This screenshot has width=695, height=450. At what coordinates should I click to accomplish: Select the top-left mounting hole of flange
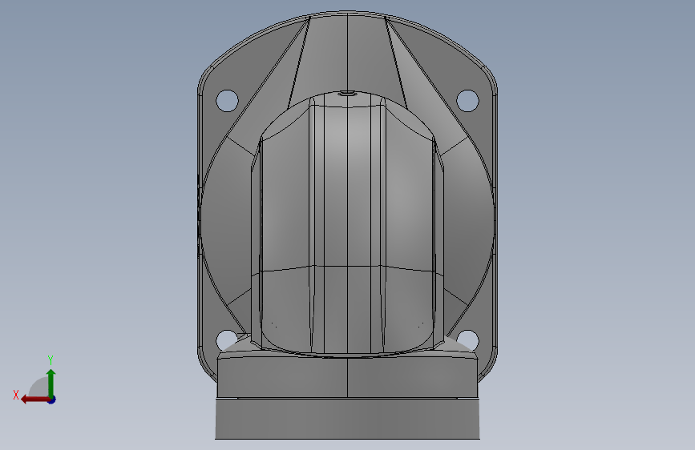pyautogui.click(x=227, y=101)
